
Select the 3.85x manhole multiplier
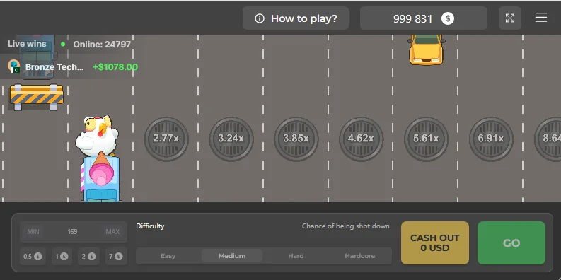(x=296, y=139)
